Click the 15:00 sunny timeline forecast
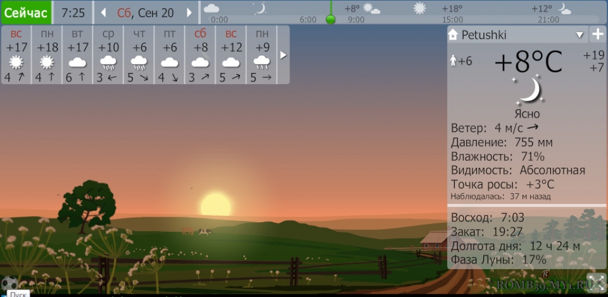 [x=419, y=8]
